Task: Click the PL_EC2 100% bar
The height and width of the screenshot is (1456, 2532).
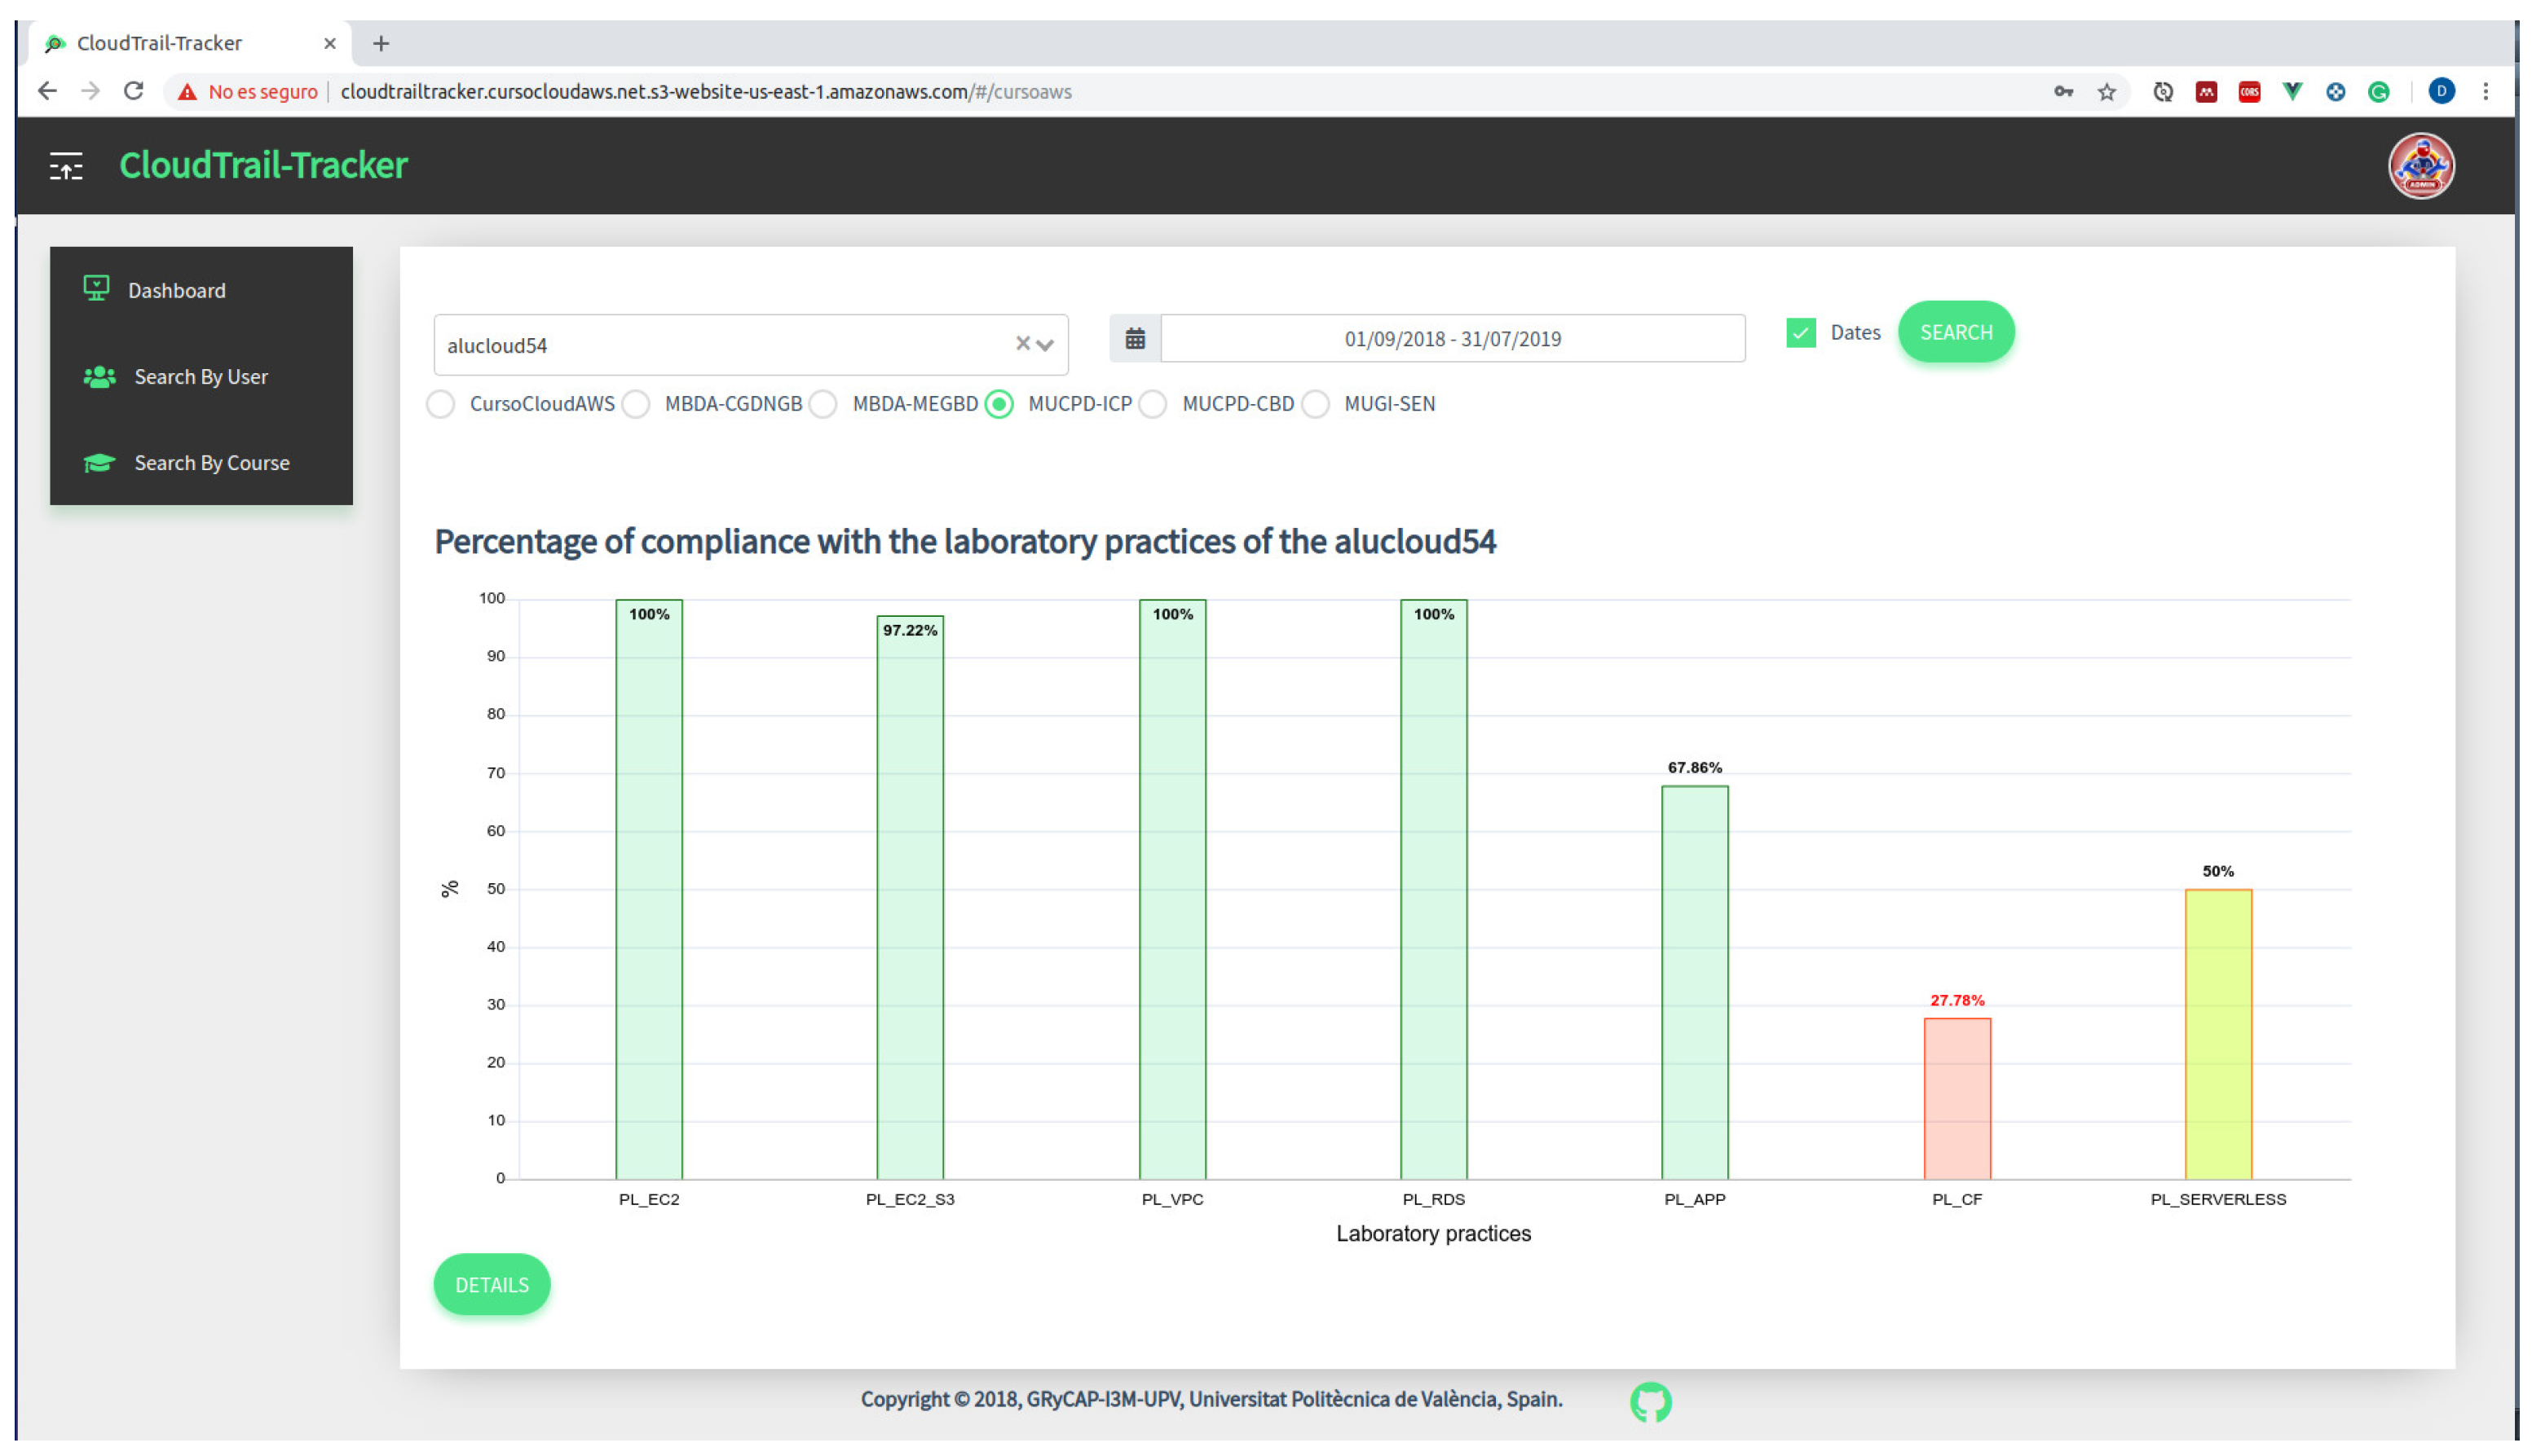Action: click(x=648, y=889)
